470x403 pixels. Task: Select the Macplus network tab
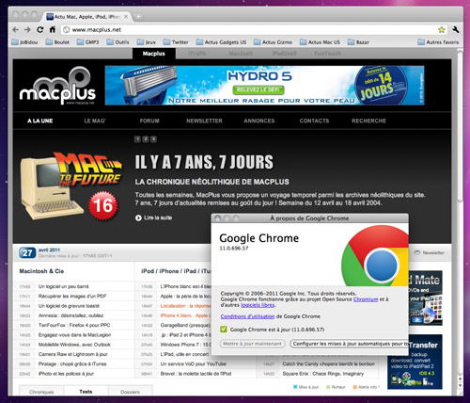coord(154,54)
